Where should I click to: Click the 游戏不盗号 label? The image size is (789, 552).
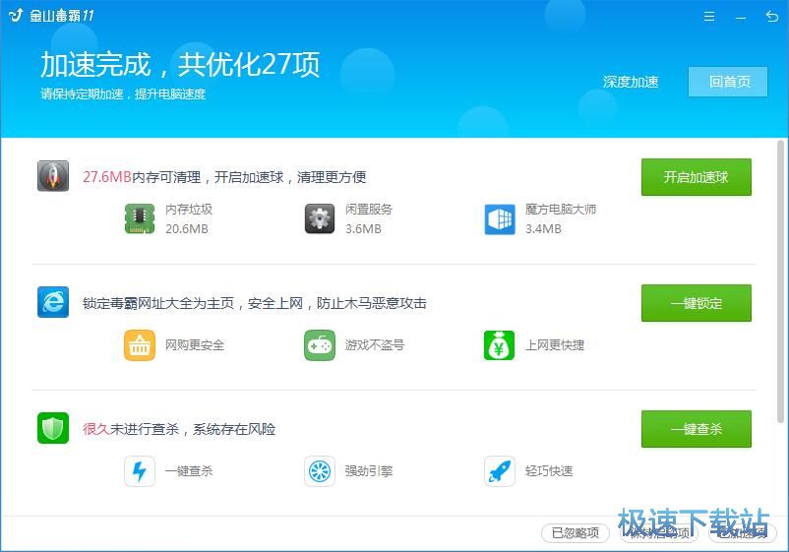(375, 345)
